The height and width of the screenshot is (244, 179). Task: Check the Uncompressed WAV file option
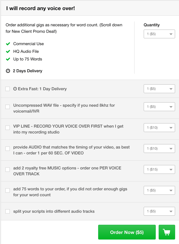(x=8, y=107)
